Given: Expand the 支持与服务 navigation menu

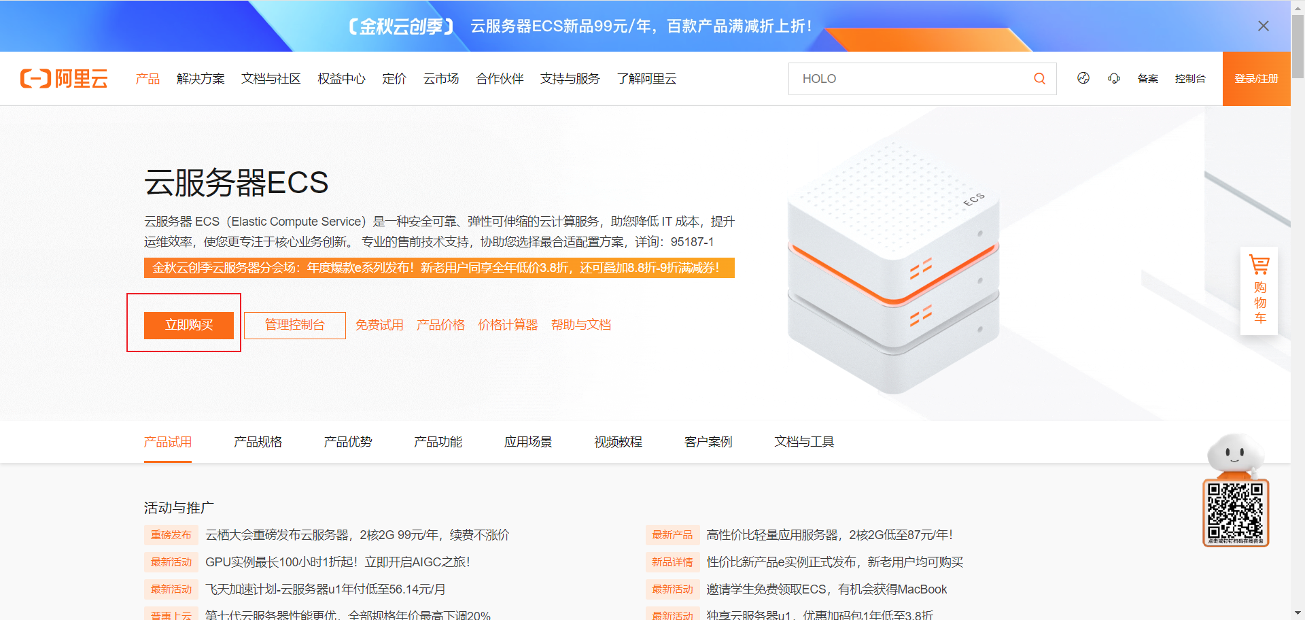Looking at the screenshot, I should (570, 79).
